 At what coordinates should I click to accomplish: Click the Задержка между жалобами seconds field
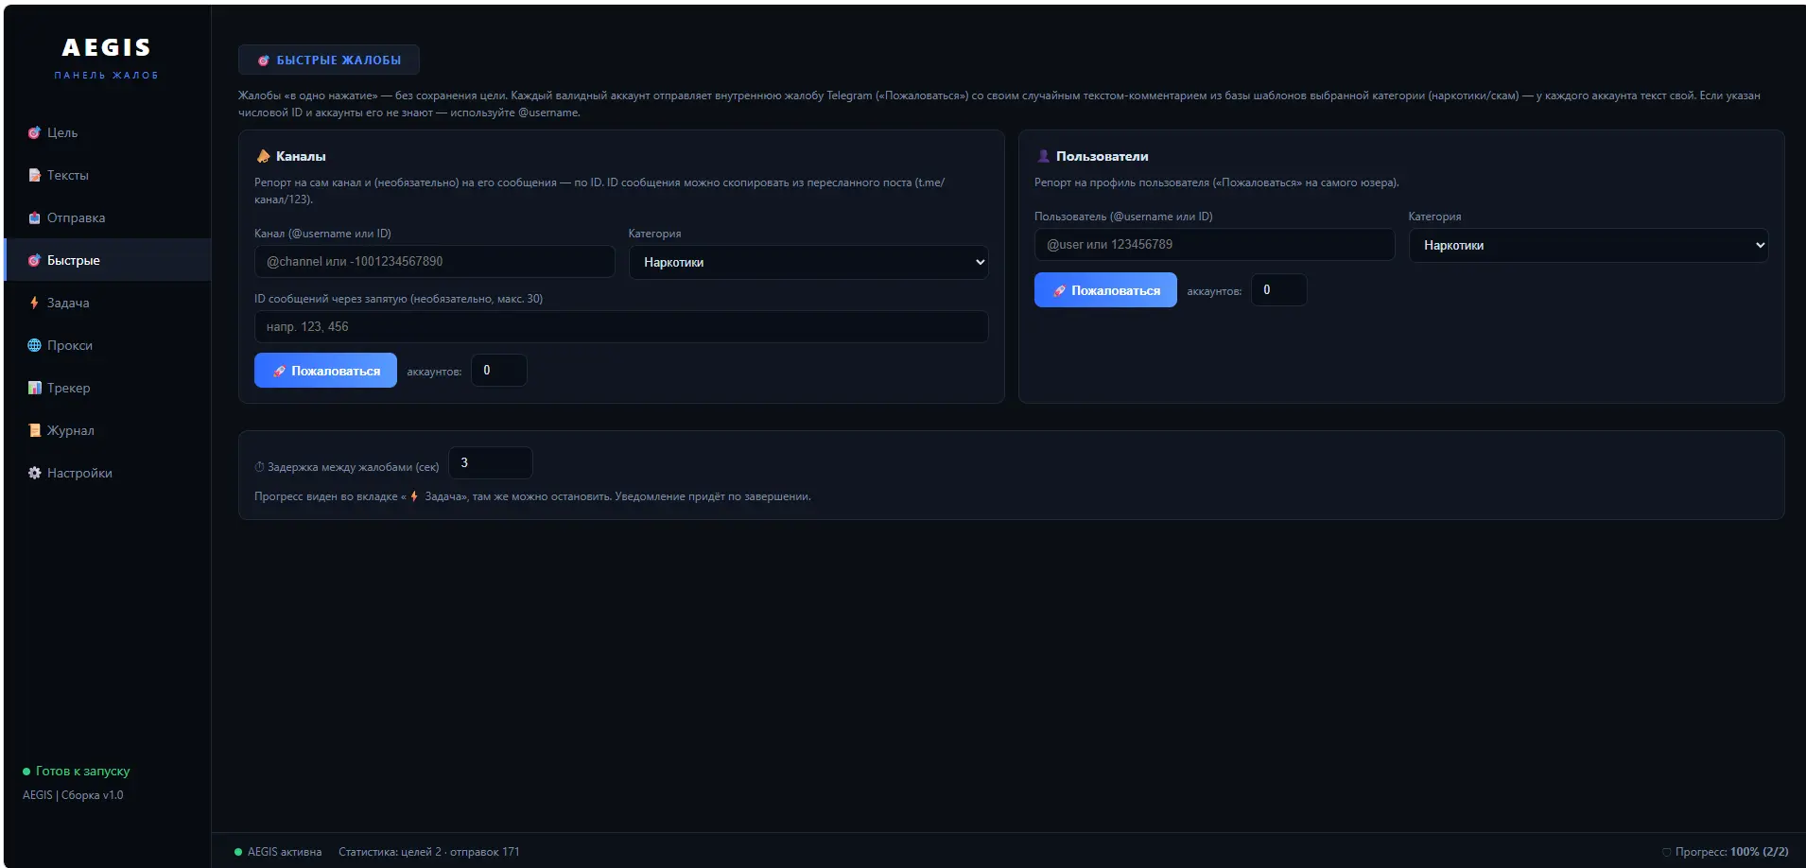coord(491,463)
